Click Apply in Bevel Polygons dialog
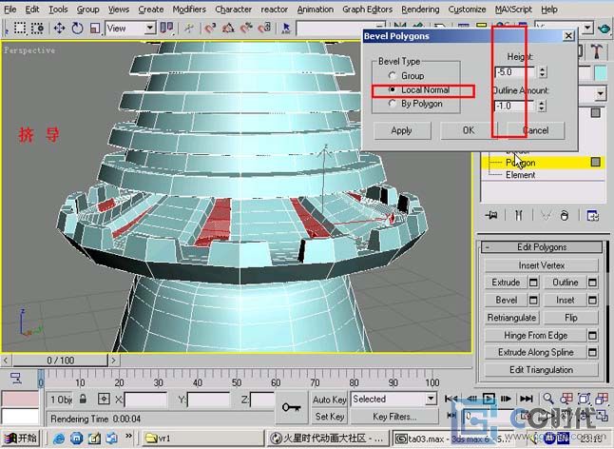Image resolution: width=614 pixels, height=449 pixels. click(402, 130)
